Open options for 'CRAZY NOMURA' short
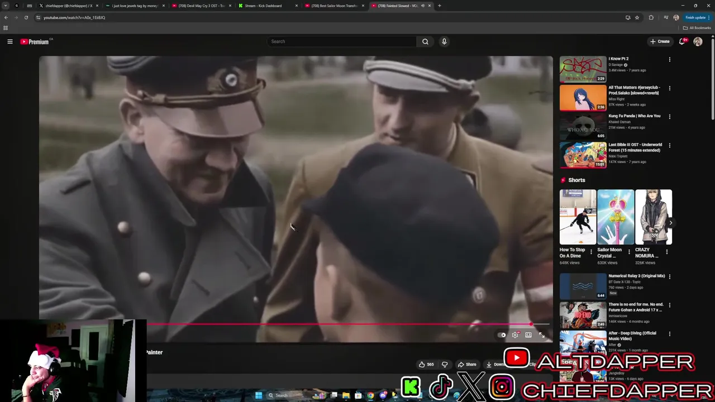This screenshot has width=715, height=402. coord(666,252)
